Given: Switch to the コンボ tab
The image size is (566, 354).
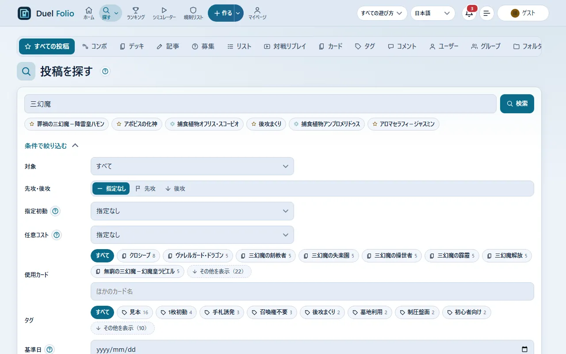Looking at the screenshot, I should click(x=95, y=46).
